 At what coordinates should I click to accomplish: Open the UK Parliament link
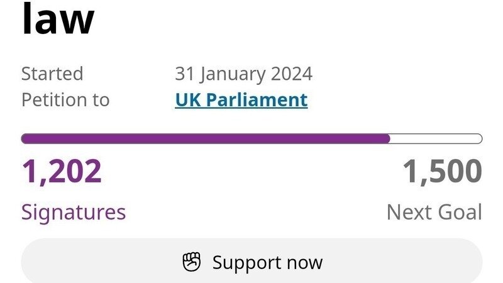241,99
